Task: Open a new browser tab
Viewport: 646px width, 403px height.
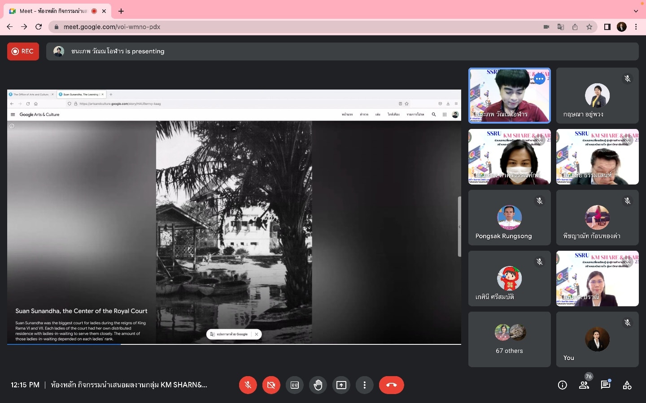Action: pos(121,11)
